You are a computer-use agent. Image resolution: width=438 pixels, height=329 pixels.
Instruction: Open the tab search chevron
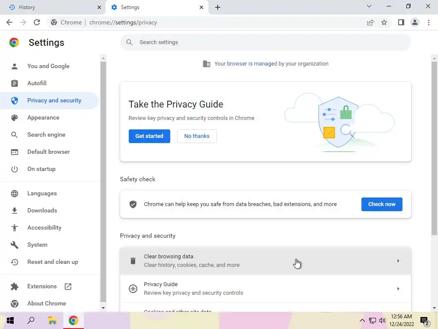(x=369, y=6)
